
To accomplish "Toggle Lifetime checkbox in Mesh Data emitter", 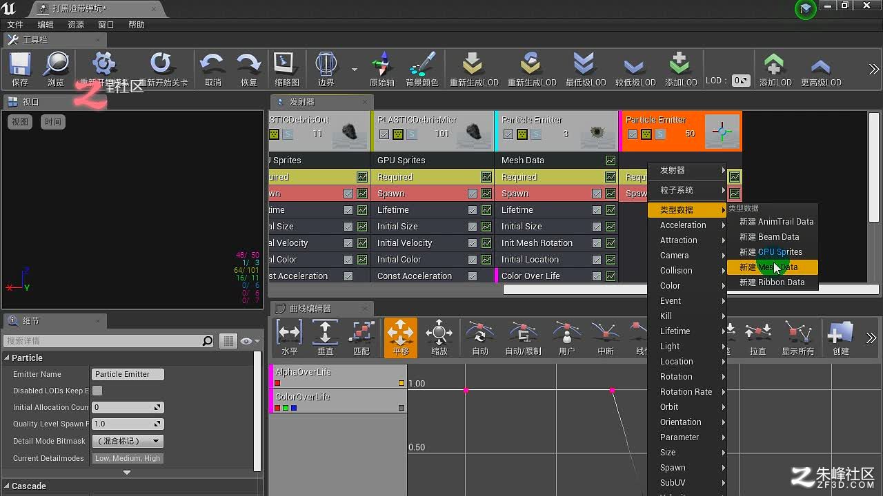I will tap(597, 210).
